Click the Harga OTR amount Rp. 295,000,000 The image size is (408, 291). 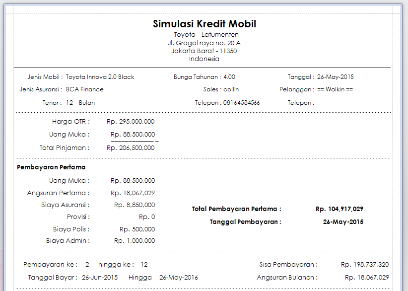click(131, 121)
